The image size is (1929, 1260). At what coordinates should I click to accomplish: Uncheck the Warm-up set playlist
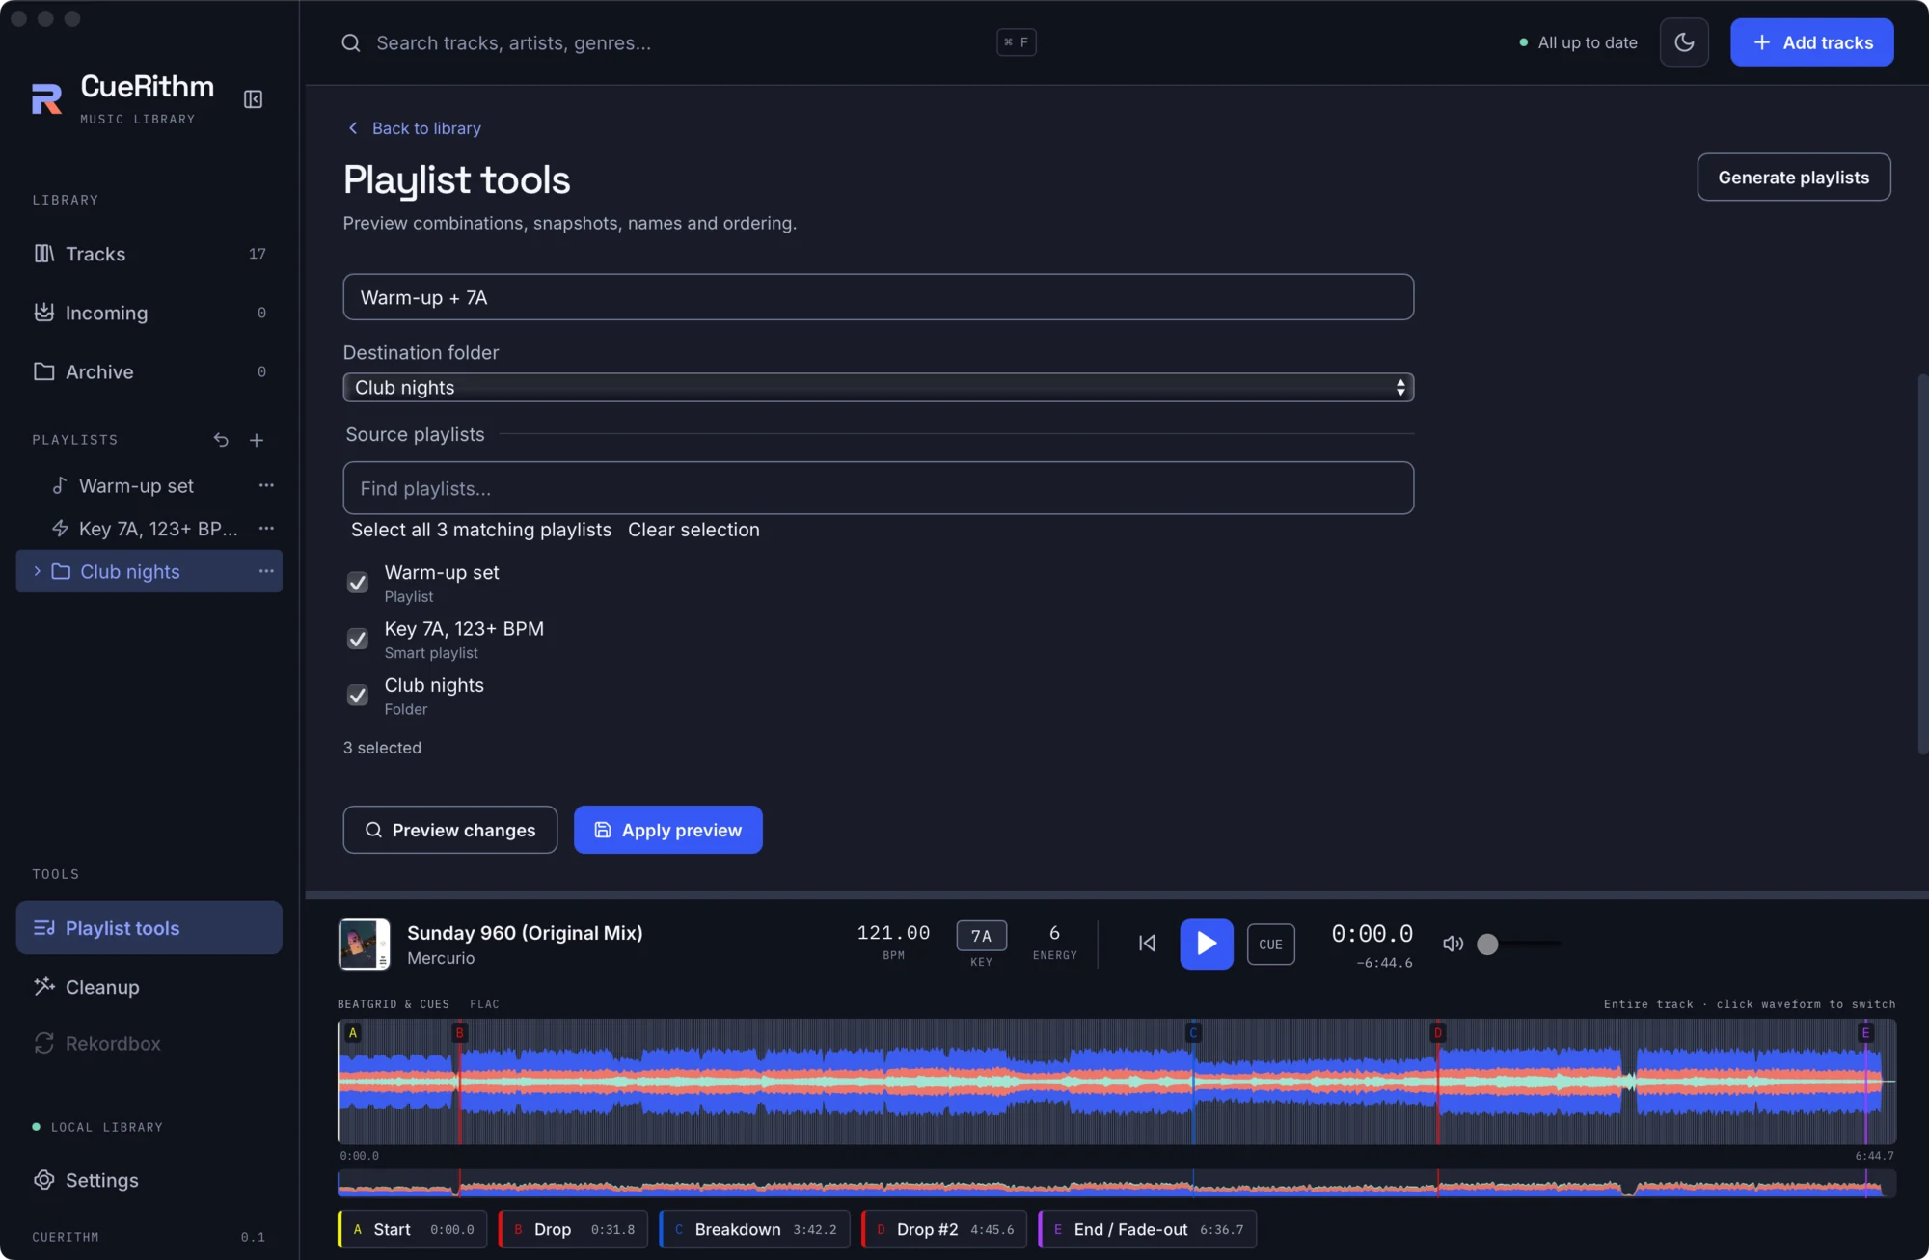point(358,583)
